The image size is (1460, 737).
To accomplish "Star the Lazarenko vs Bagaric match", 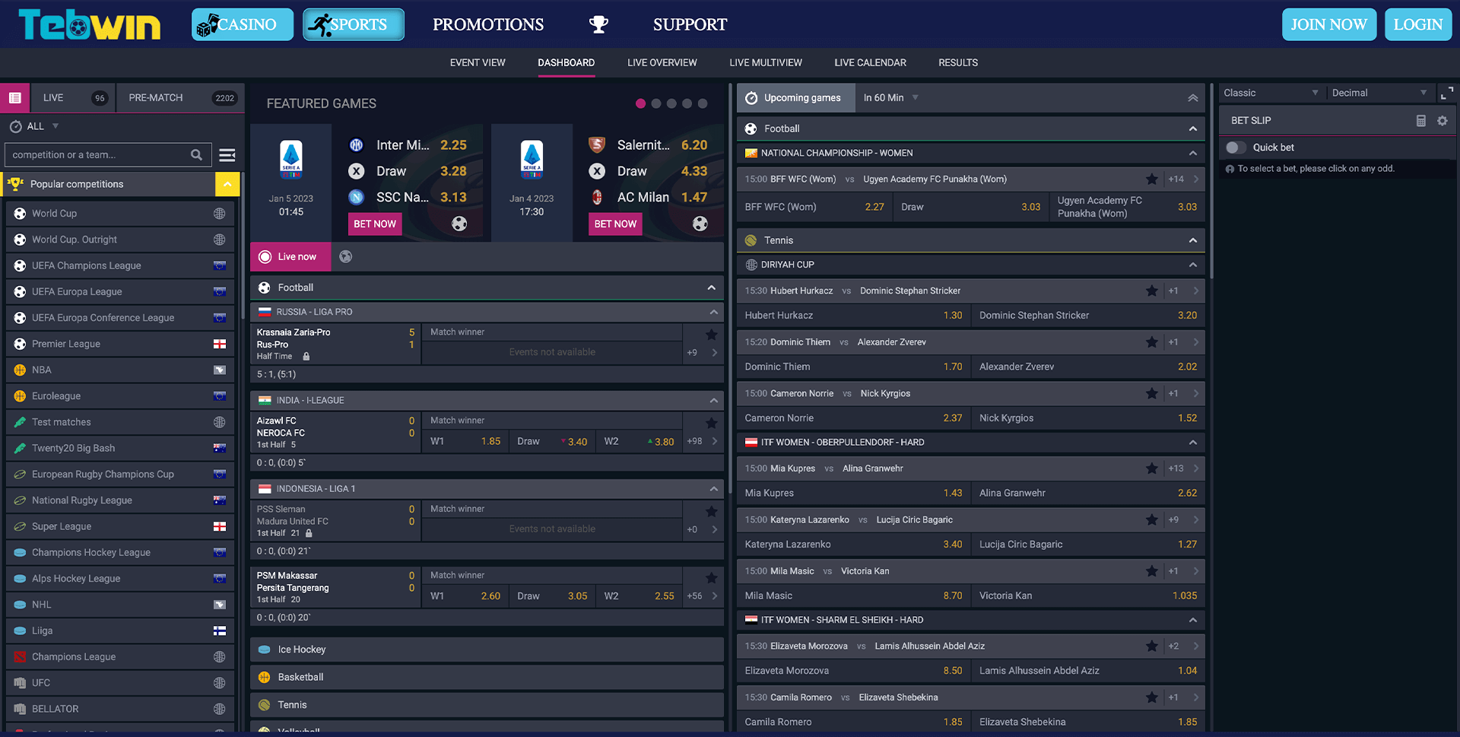I will tap(1151, 519).
